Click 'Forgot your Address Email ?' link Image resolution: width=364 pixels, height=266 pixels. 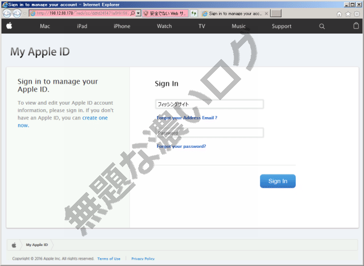click(x=187, y=118)
